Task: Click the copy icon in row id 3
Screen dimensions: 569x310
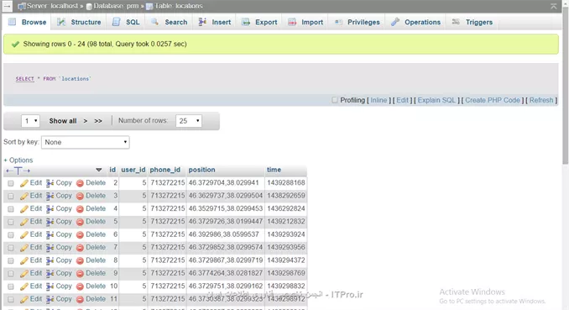Action: 50,196
